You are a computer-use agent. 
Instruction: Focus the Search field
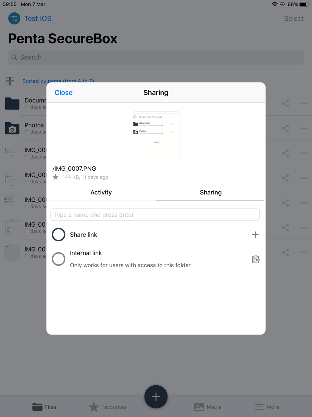pyautogui.click(x=156, y=57)
